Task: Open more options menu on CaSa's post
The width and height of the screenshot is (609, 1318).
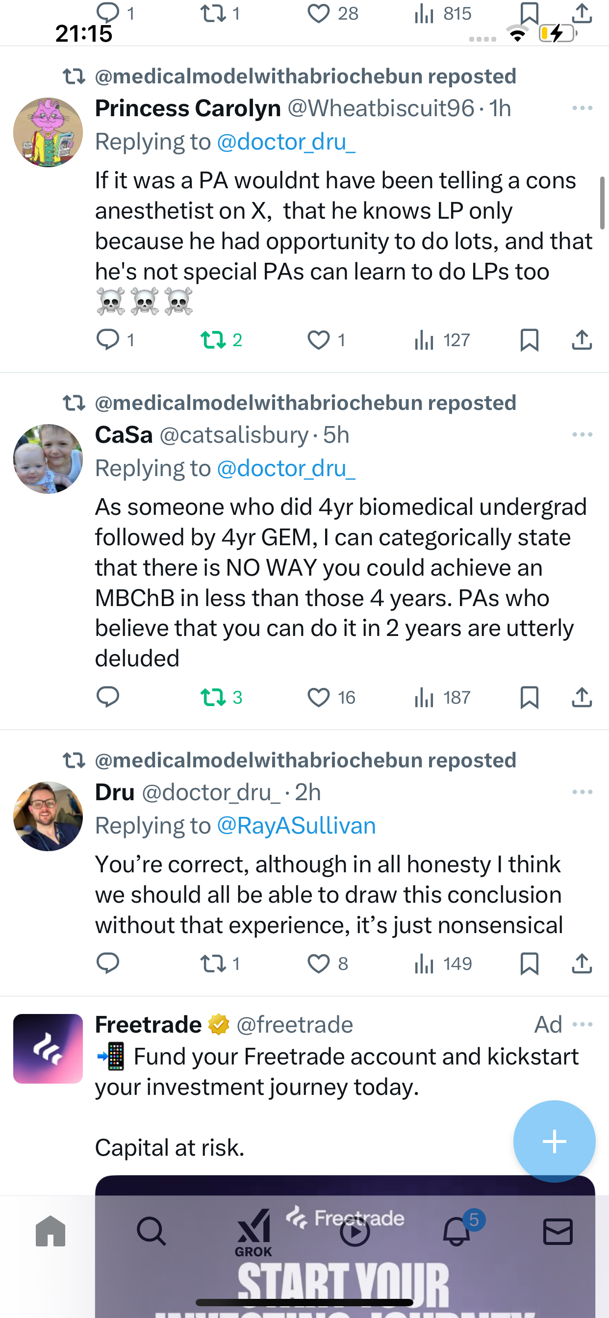Action: [x=583, y=434]
